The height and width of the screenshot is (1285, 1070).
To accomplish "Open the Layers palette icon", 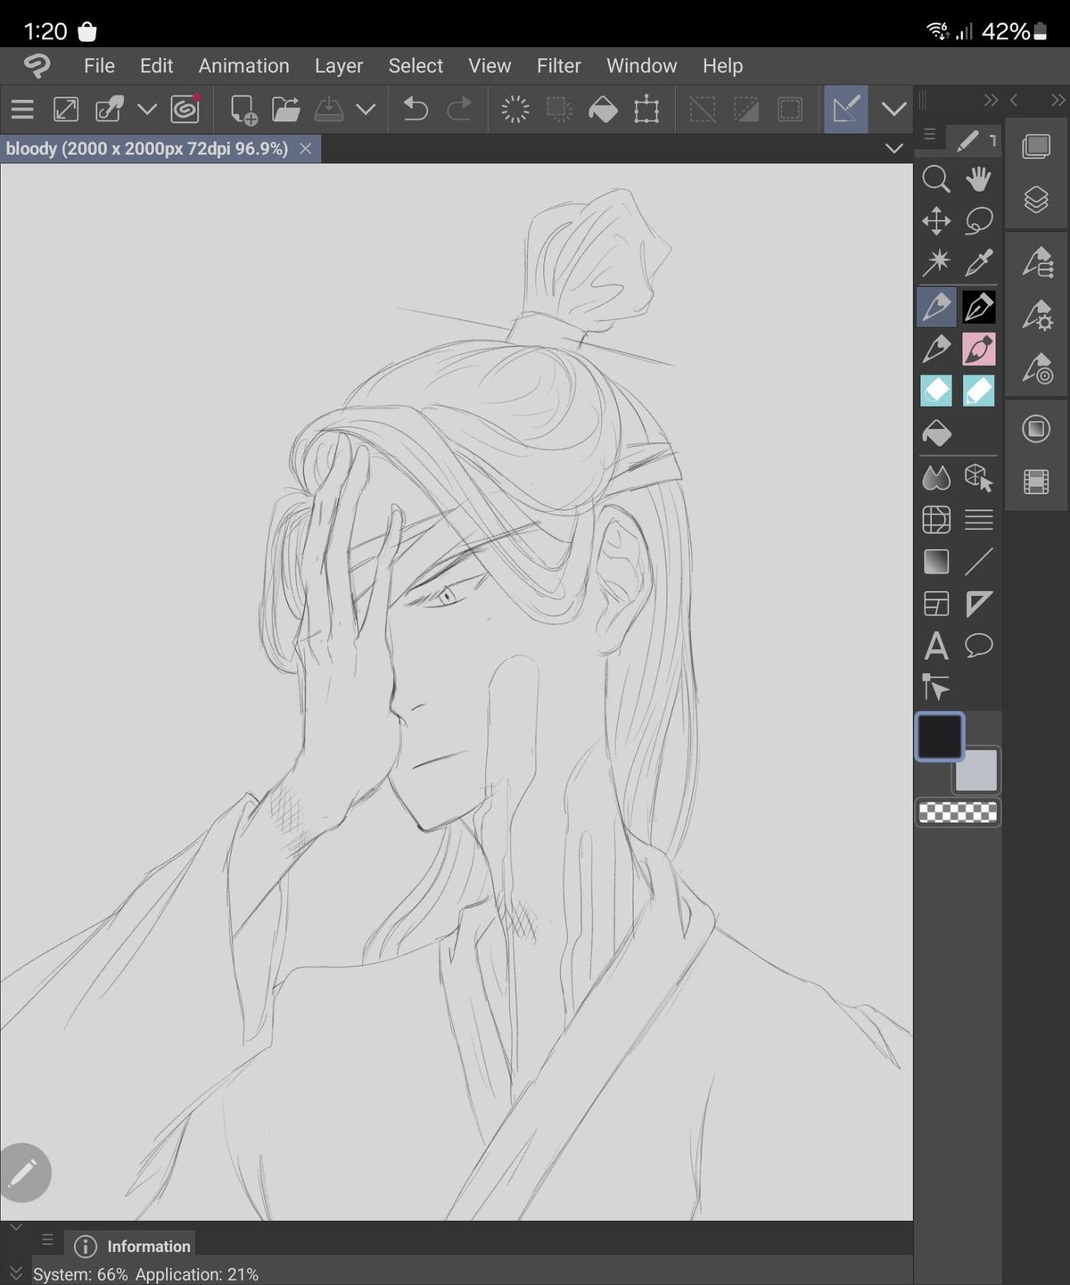I will [x=1036, y=200].
